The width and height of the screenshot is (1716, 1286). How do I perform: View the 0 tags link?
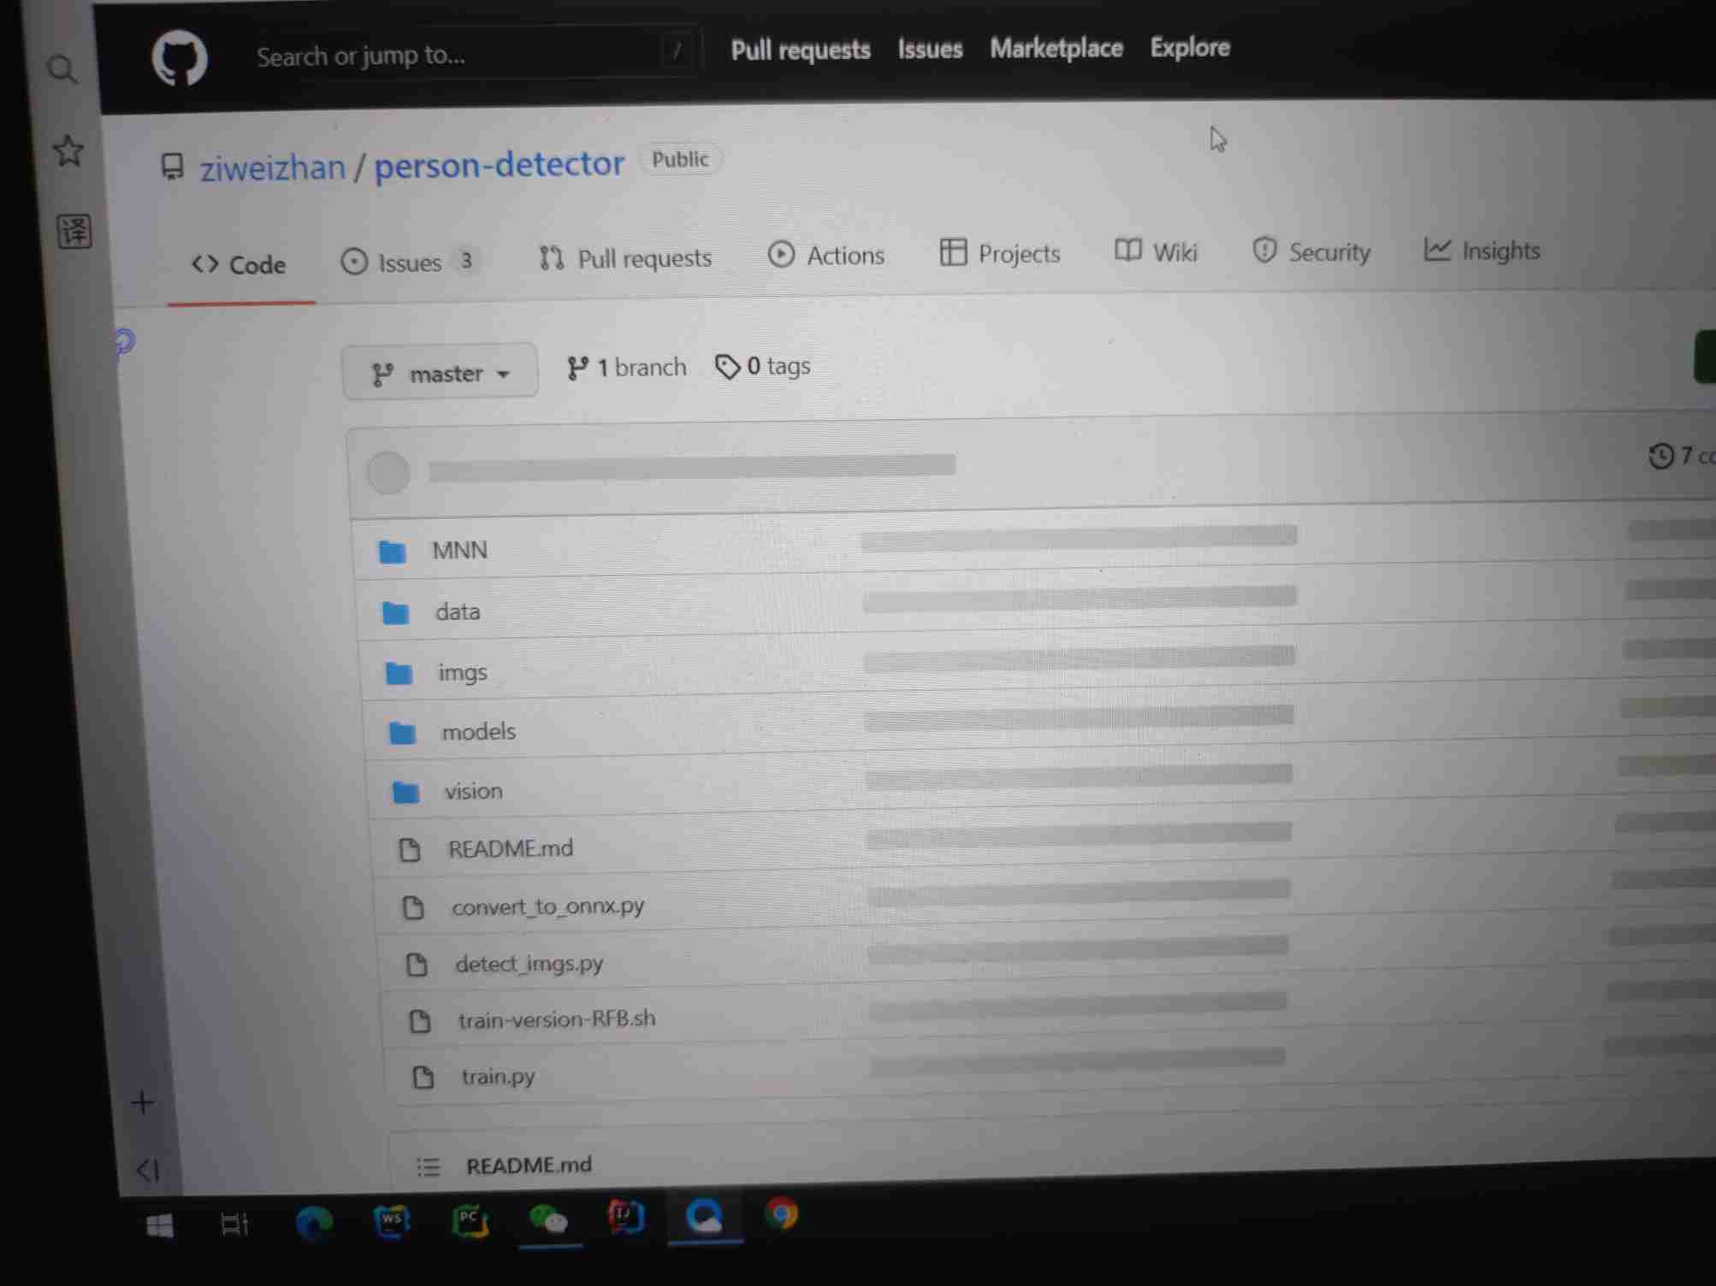[763, 366]
